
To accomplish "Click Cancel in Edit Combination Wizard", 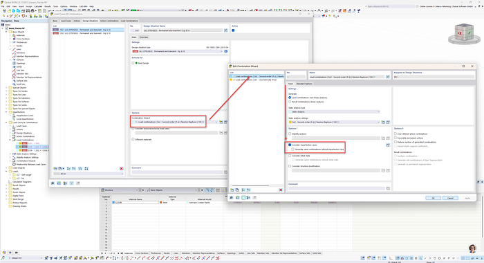I will (450, 198).
